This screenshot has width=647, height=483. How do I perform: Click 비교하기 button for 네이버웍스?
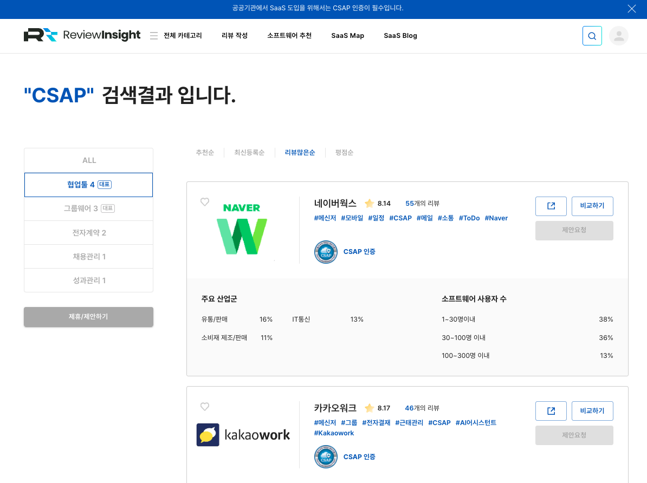(x=592, y=206)
